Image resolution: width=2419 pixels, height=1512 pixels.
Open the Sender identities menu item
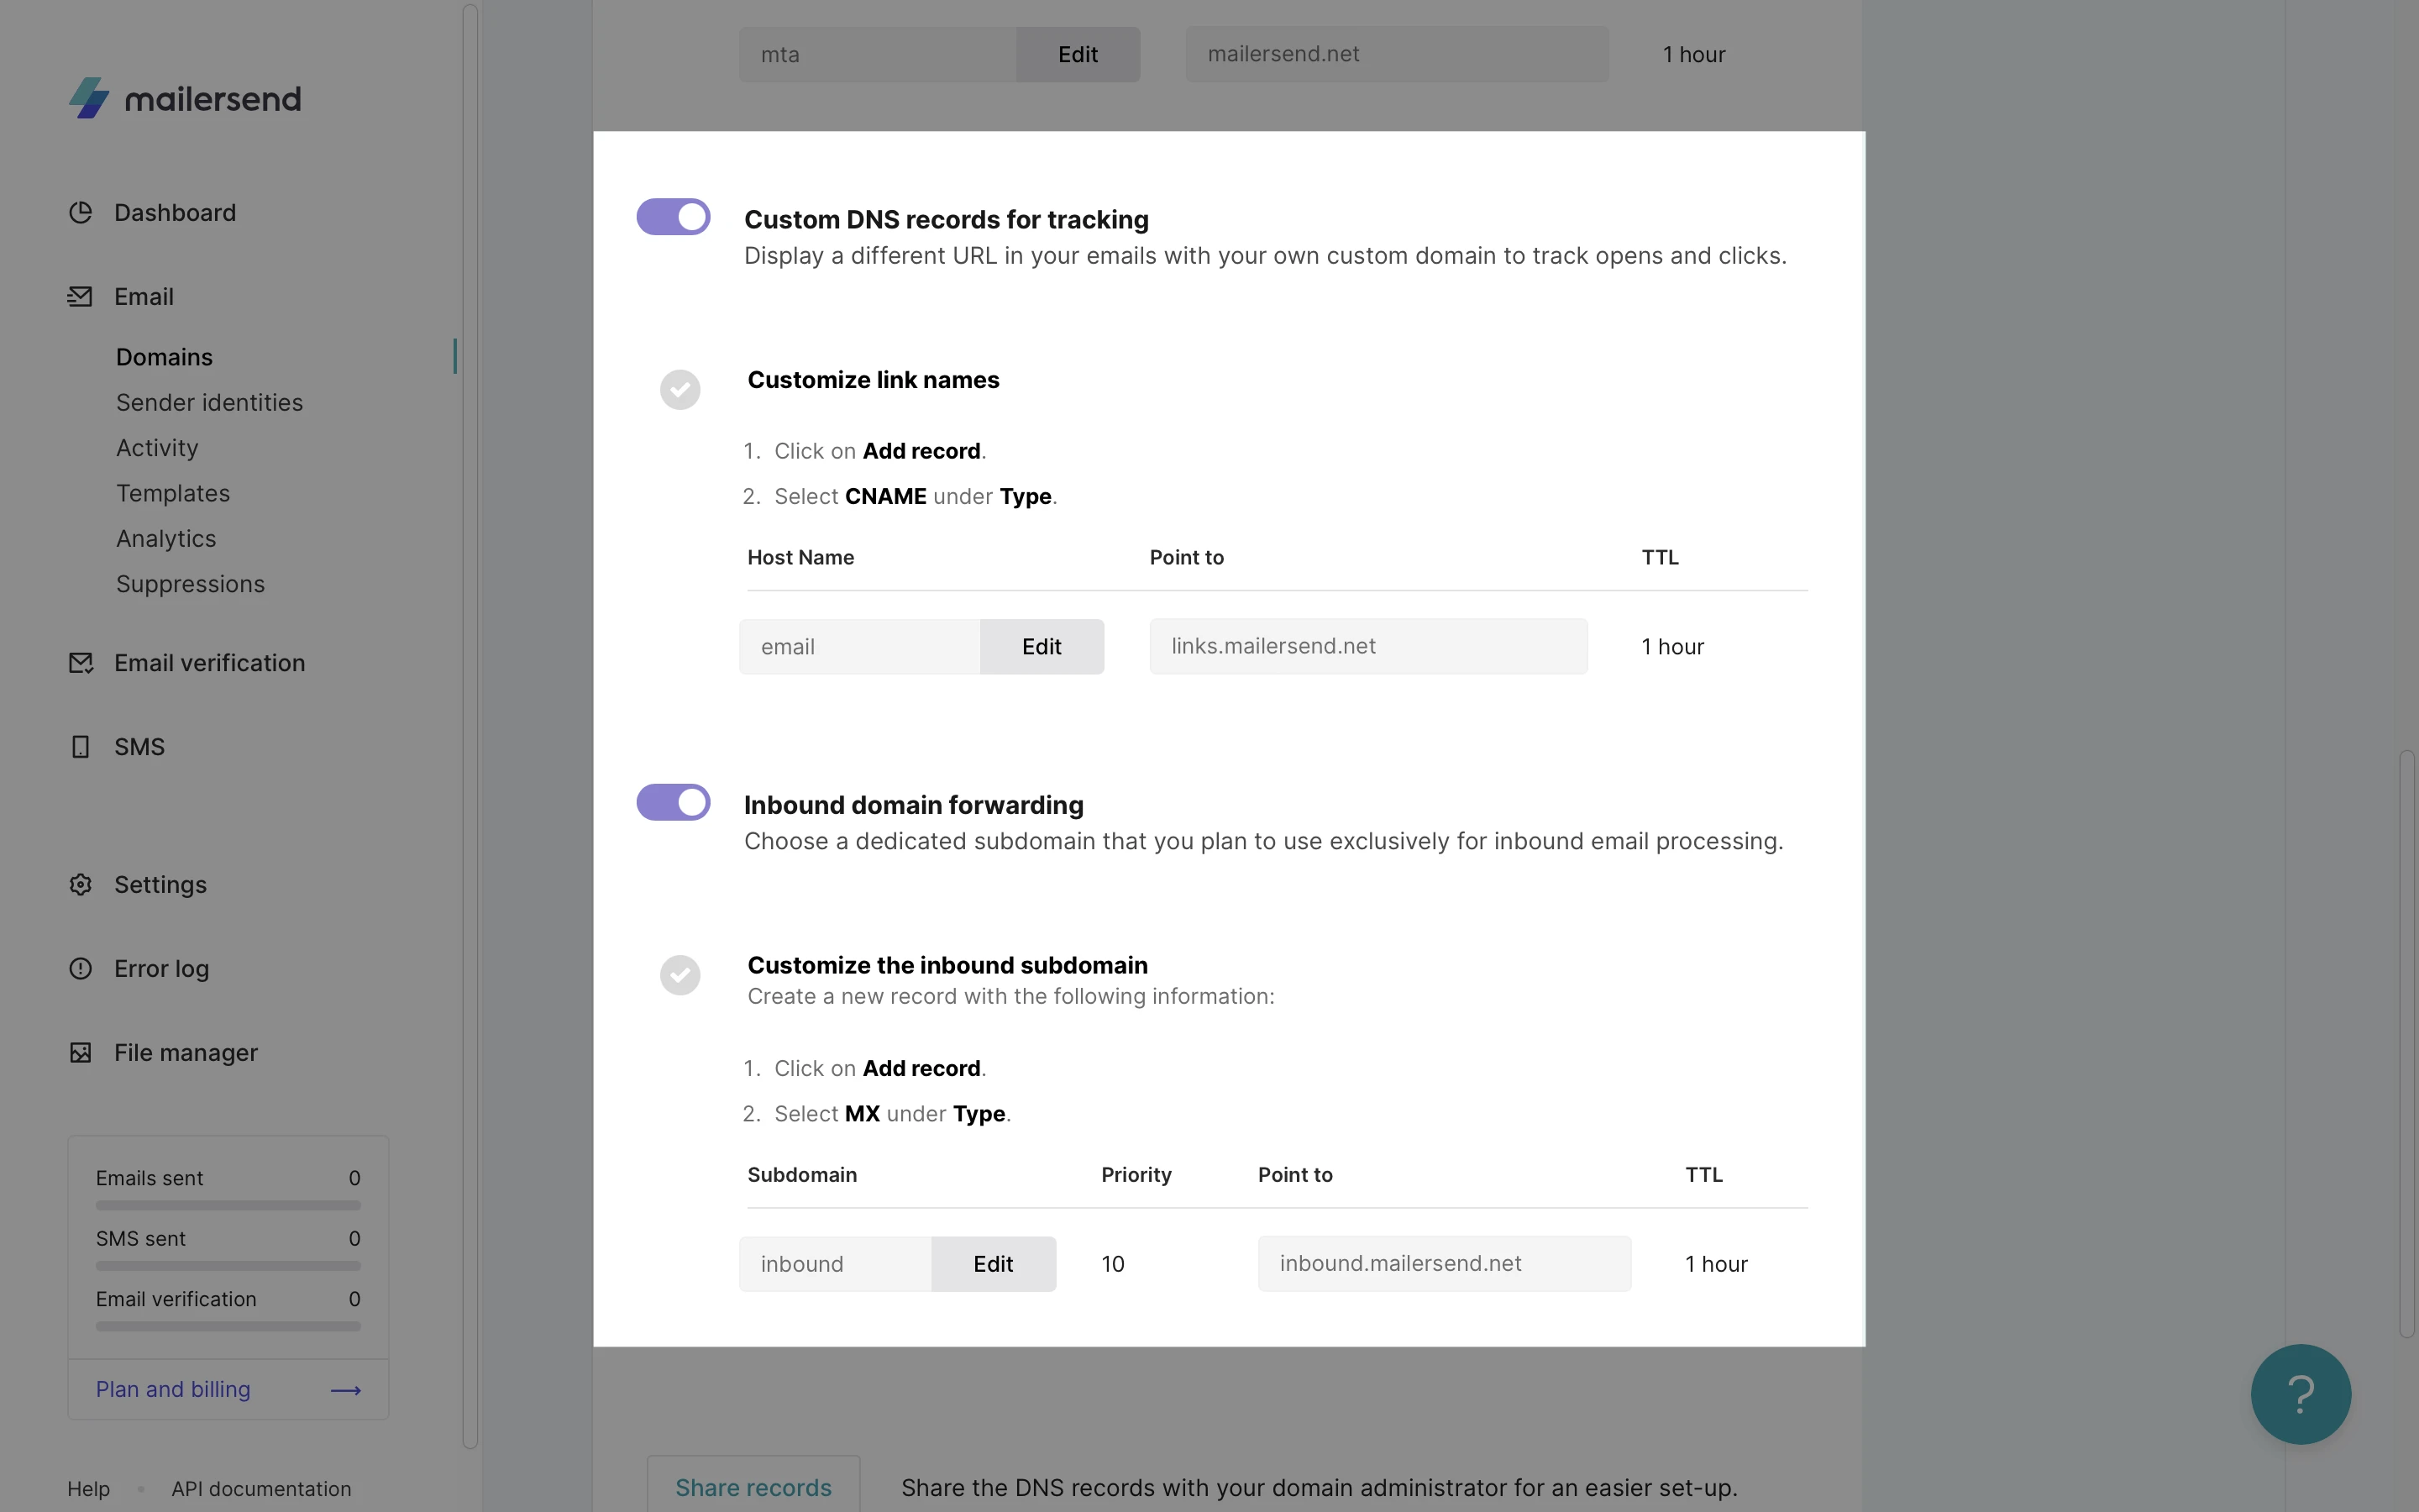[x=209, y=403]
